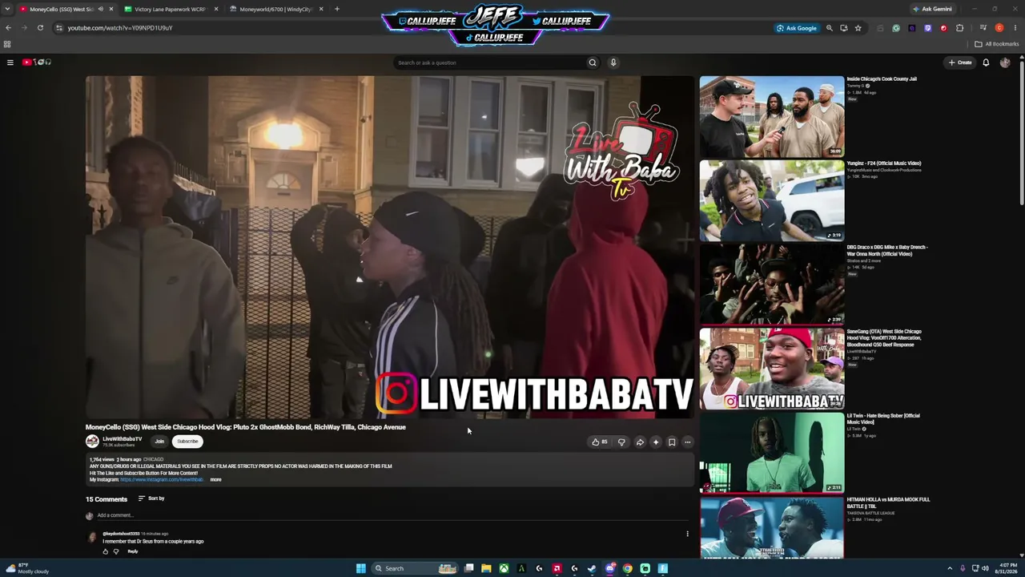Like the MoneyCello video
This screenshot has width=1025, height=577.
click(x=598, y=442)
